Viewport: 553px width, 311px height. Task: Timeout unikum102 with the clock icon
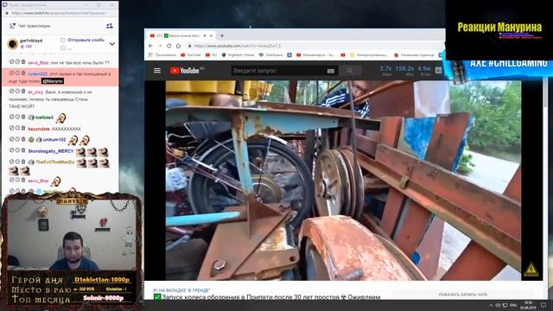pyautogui.click(x=17, y=139)
